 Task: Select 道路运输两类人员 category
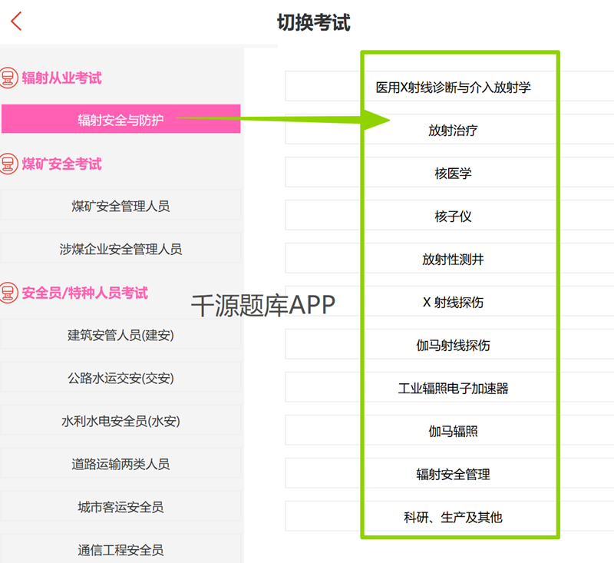[x=120, y=464]
